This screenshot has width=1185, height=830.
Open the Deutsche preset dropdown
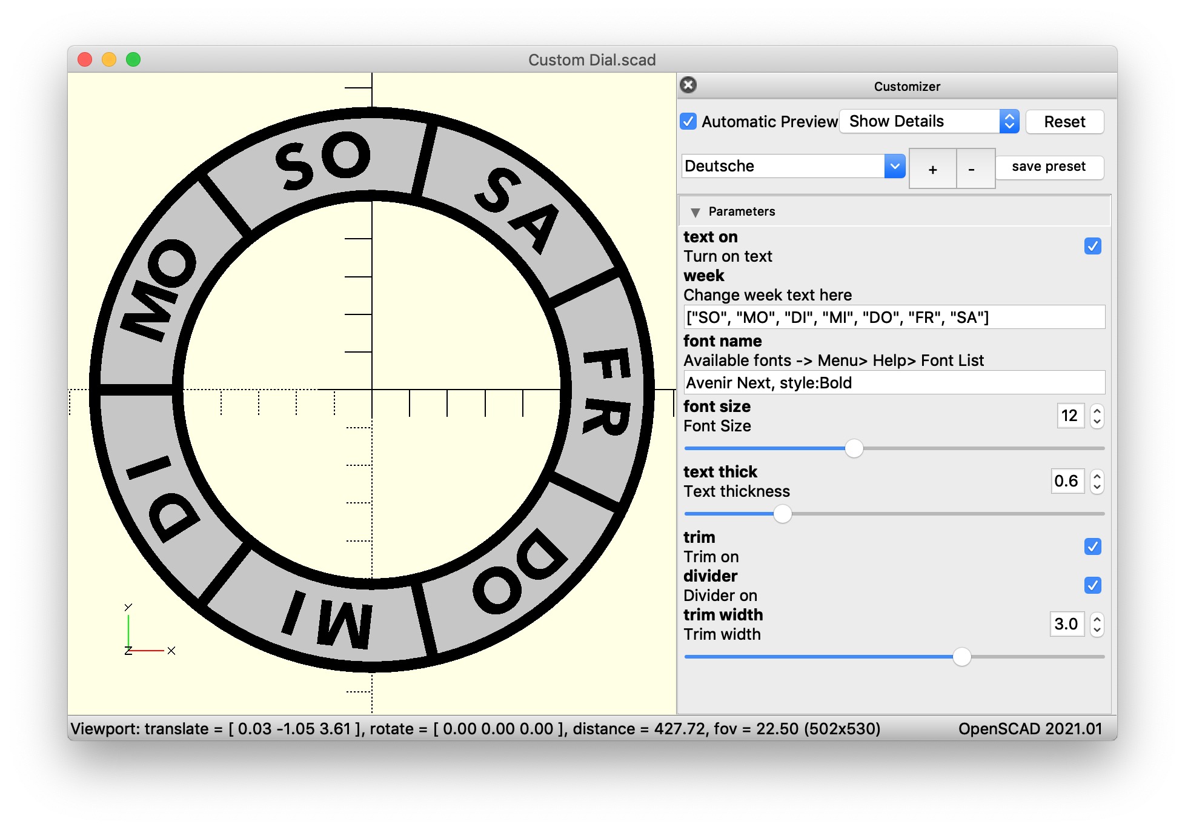tap(794, 166)
